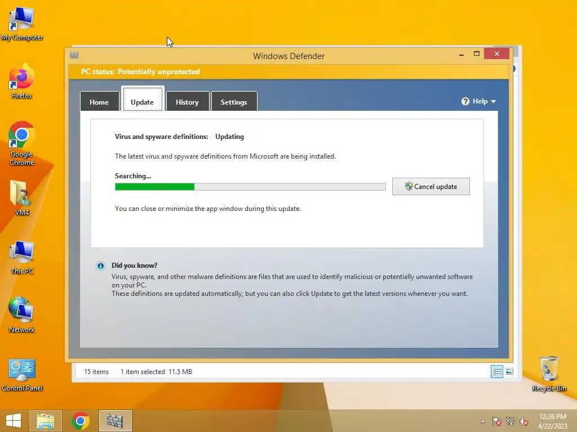Click the muted volume tray icon
577x432 pixels.
coord(524,421)
